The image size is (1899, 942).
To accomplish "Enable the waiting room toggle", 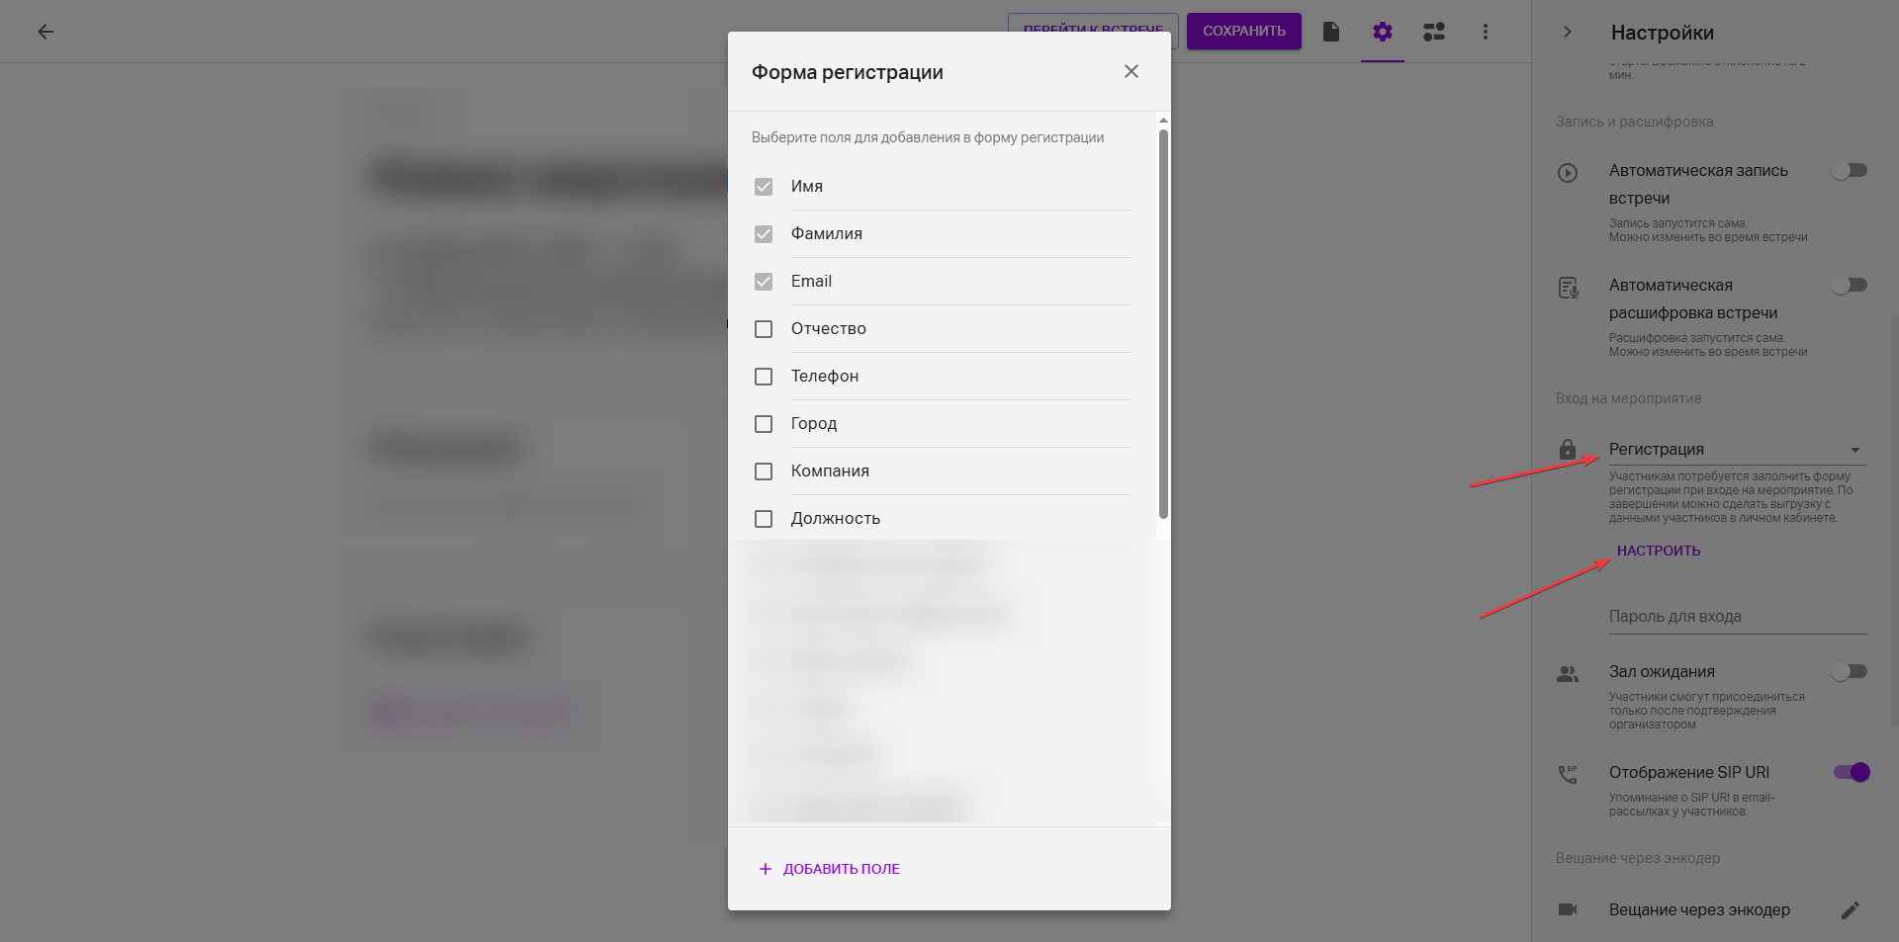I will (1848, 672).
